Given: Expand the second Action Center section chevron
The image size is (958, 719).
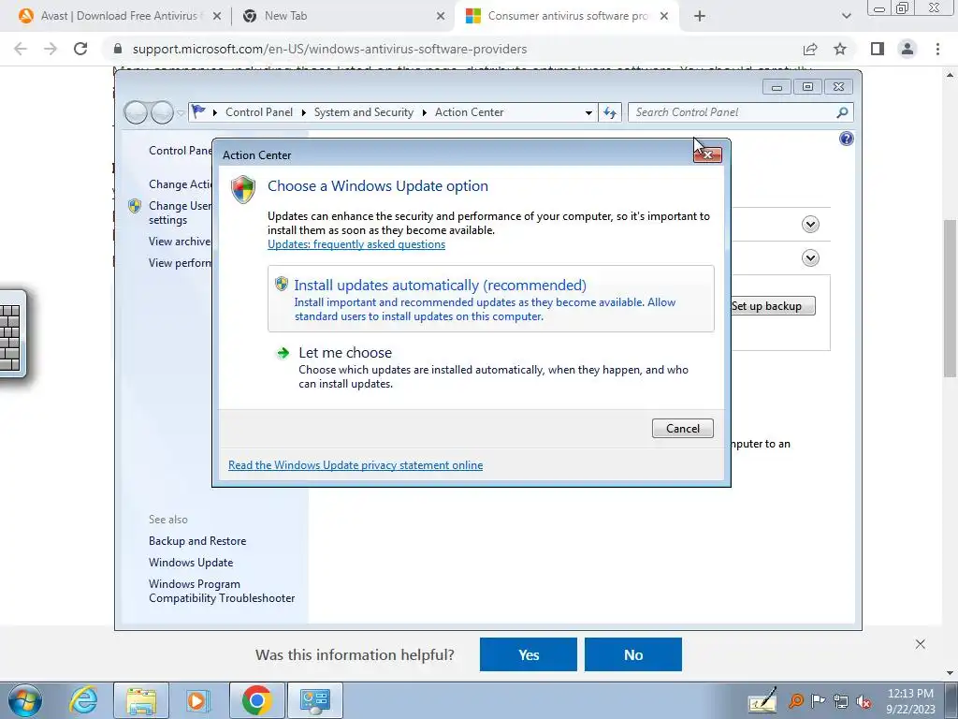Looking at the screenshot, I should [x=811, y=258].
